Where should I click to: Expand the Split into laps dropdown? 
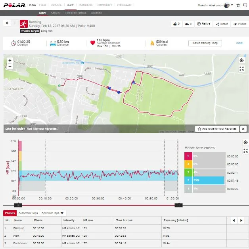pyautogui.click(x=53, y=213)
